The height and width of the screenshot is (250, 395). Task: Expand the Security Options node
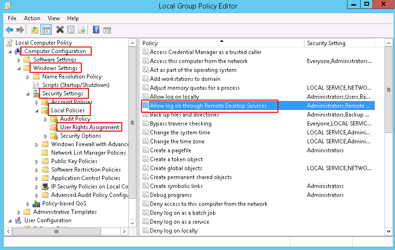[x=46, y=136]
